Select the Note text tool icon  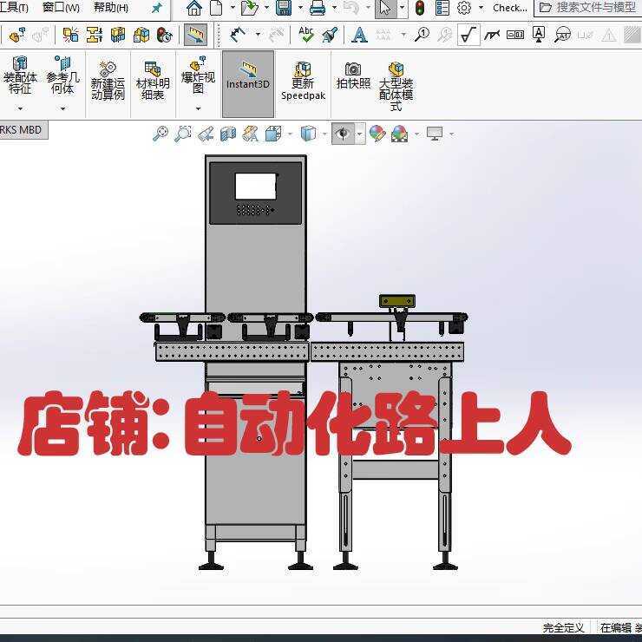tap(359, 35)
